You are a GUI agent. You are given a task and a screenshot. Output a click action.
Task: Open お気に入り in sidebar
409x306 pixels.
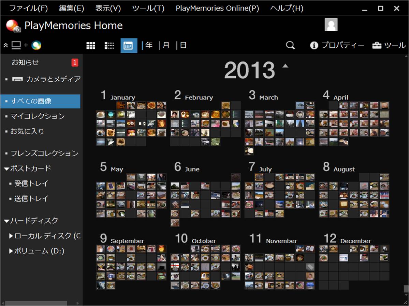coord(27,131)
